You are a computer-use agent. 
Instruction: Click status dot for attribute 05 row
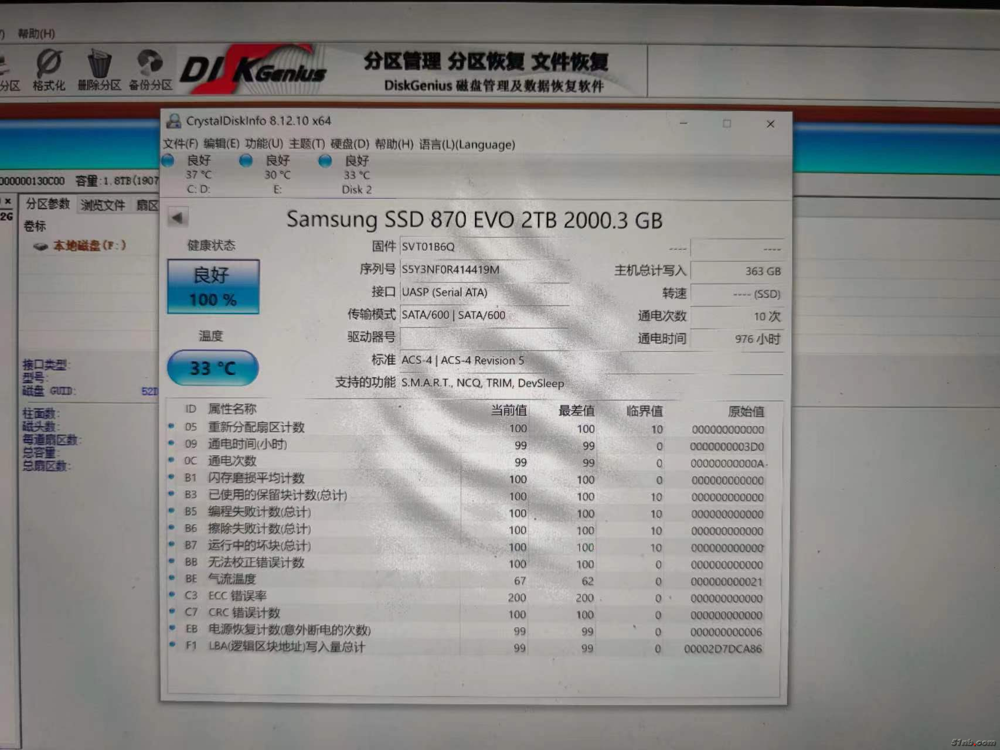(172, 426)
